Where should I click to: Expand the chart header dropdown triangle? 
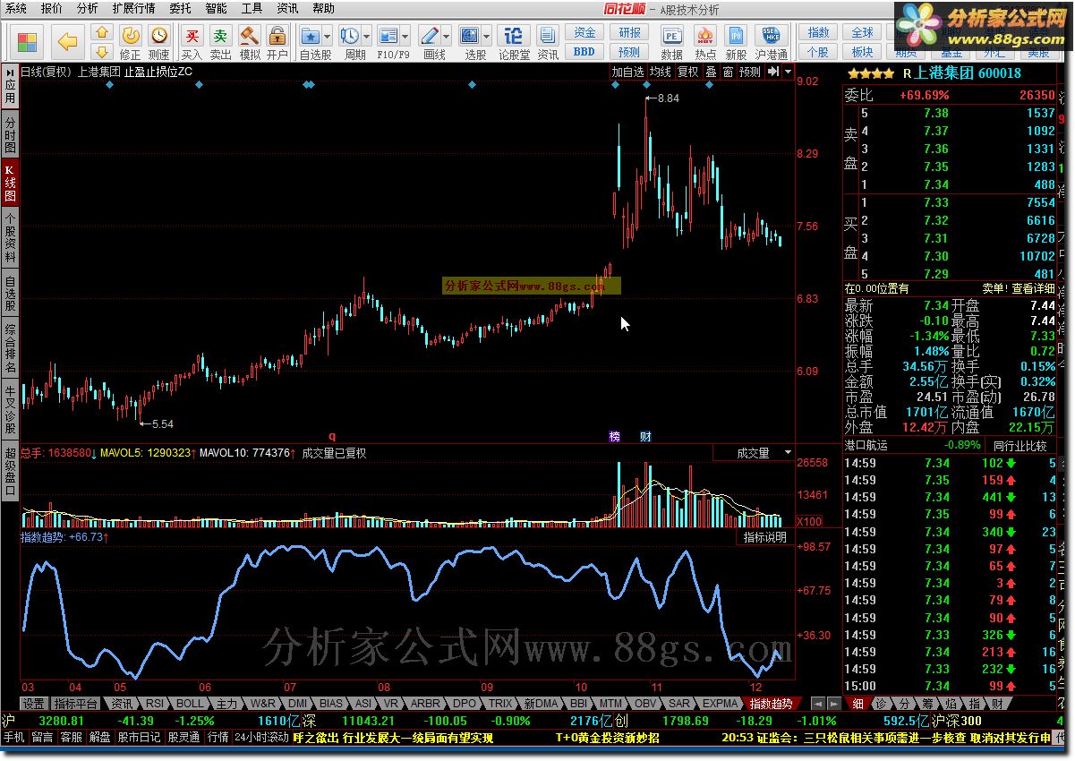coord(788,72)
